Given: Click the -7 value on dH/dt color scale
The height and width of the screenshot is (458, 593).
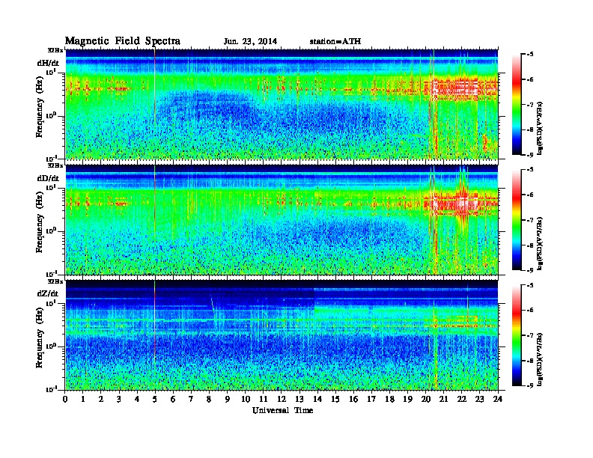Looking at the screenshot, I should pos(530,105).
